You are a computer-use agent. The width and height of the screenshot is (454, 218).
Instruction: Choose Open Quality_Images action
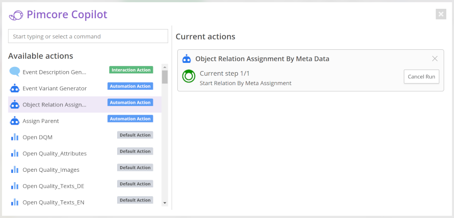coord(85,169)
